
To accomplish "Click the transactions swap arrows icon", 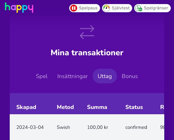I will click(x=87, y=32).
